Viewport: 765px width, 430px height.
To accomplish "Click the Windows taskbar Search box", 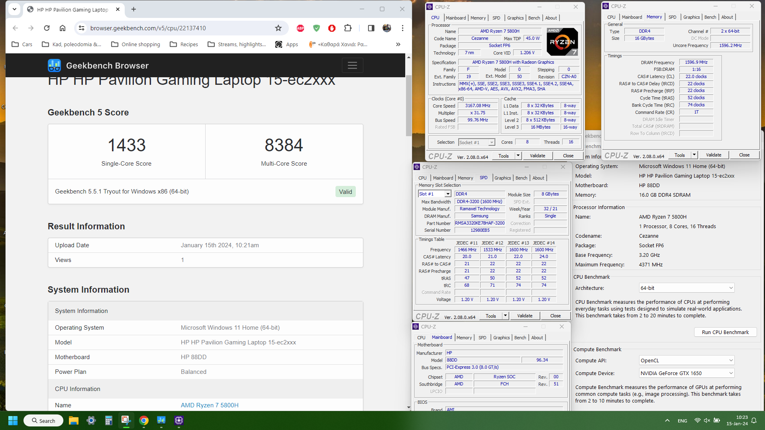I will point(43,420).
